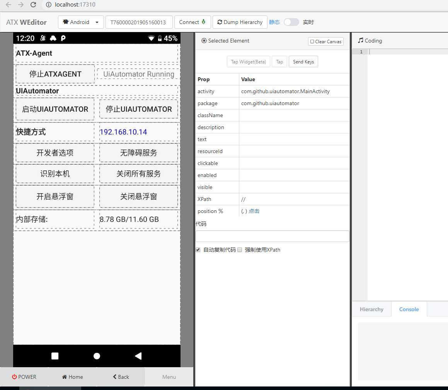Reload the page with refresh icon

click(33, 5)
